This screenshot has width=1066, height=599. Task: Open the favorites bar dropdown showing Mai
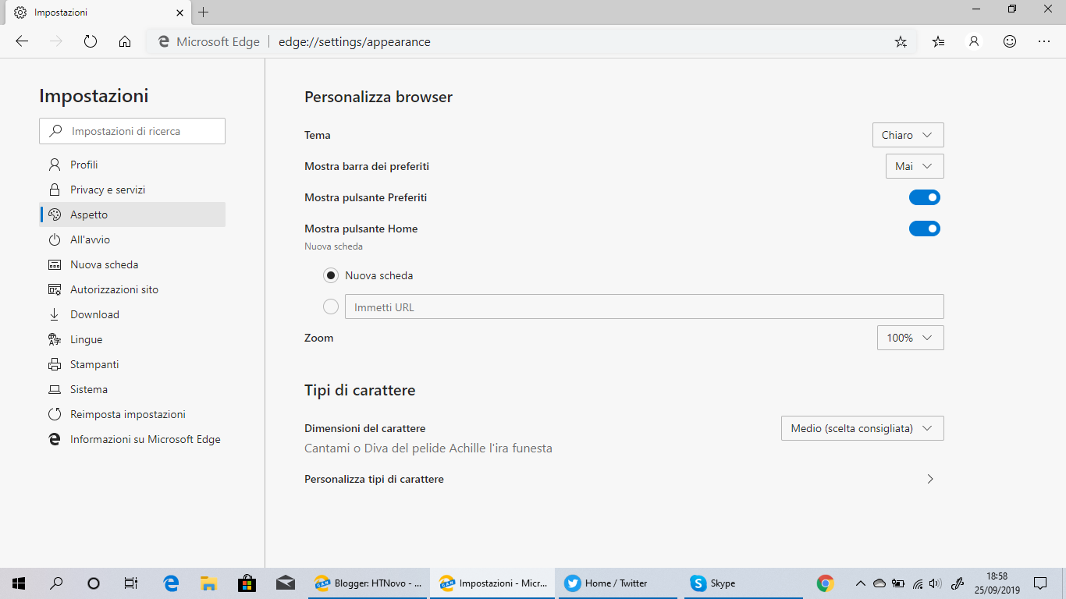tap(915, 166)
